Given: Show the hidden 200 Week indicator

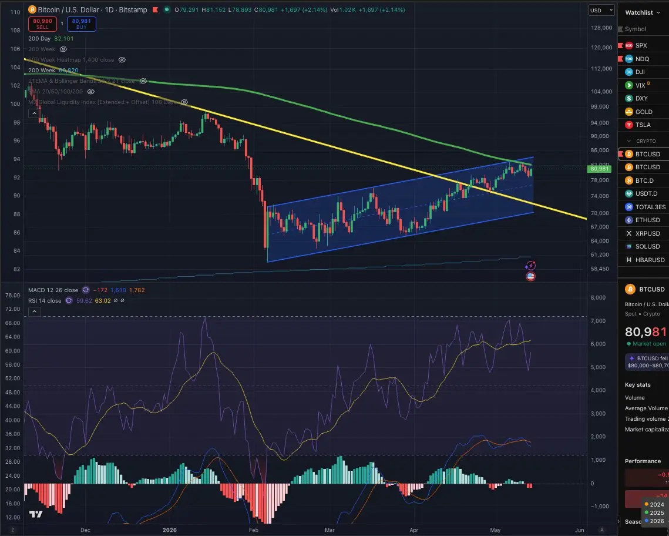Looking at the screenshot, I should 63,49.
